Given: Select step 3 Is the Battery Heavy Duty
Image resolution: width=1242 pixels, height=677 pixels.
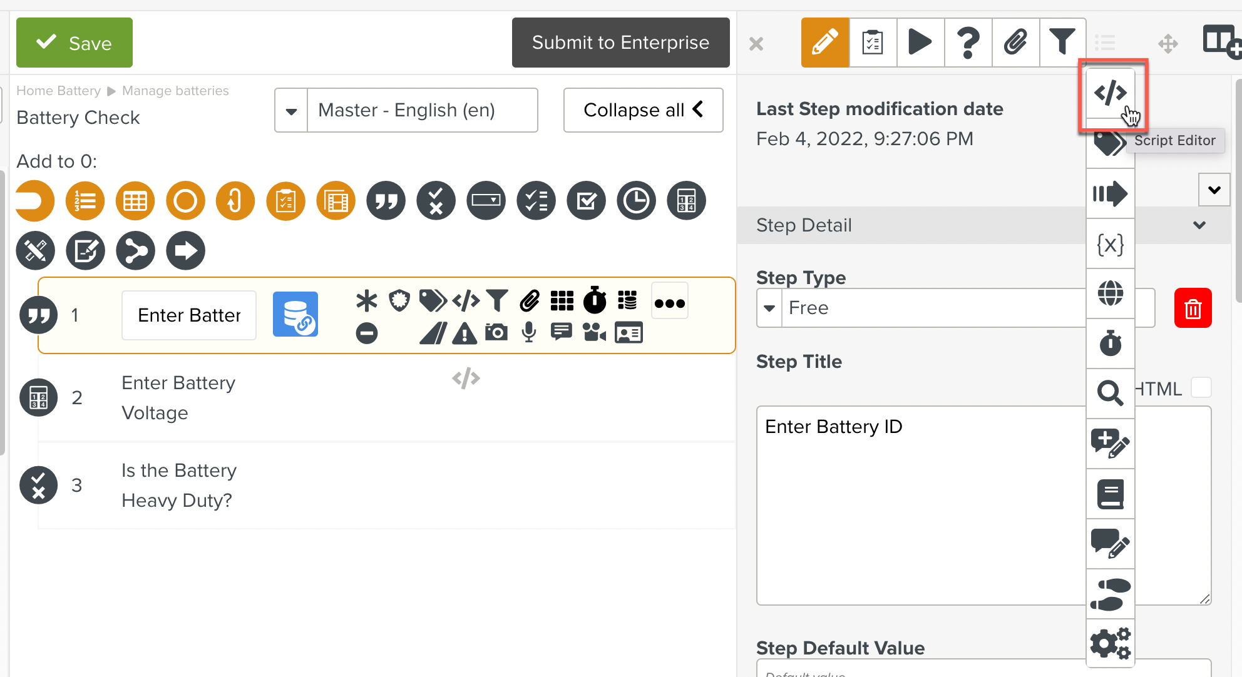Looking at the screenshot, I should (179, 485).
